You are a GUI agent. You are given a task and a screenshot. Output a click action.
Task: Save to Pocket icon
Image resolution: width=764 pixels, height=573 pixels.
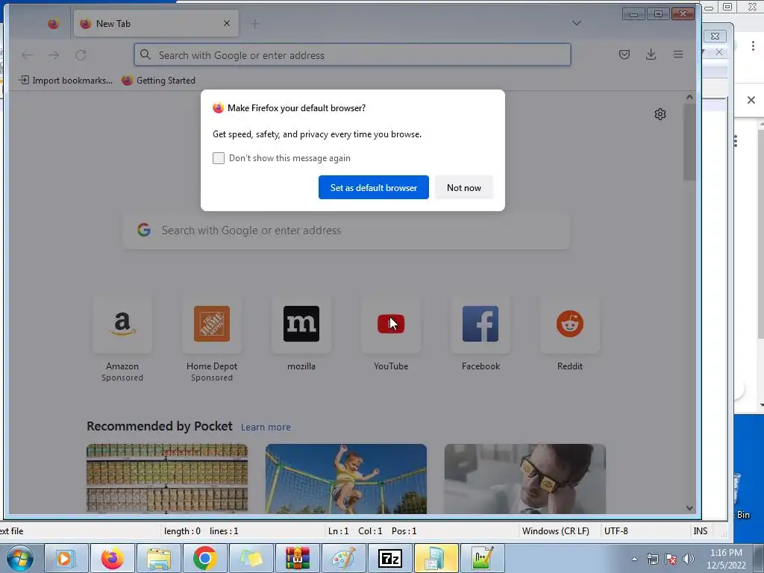click(624, 54)
